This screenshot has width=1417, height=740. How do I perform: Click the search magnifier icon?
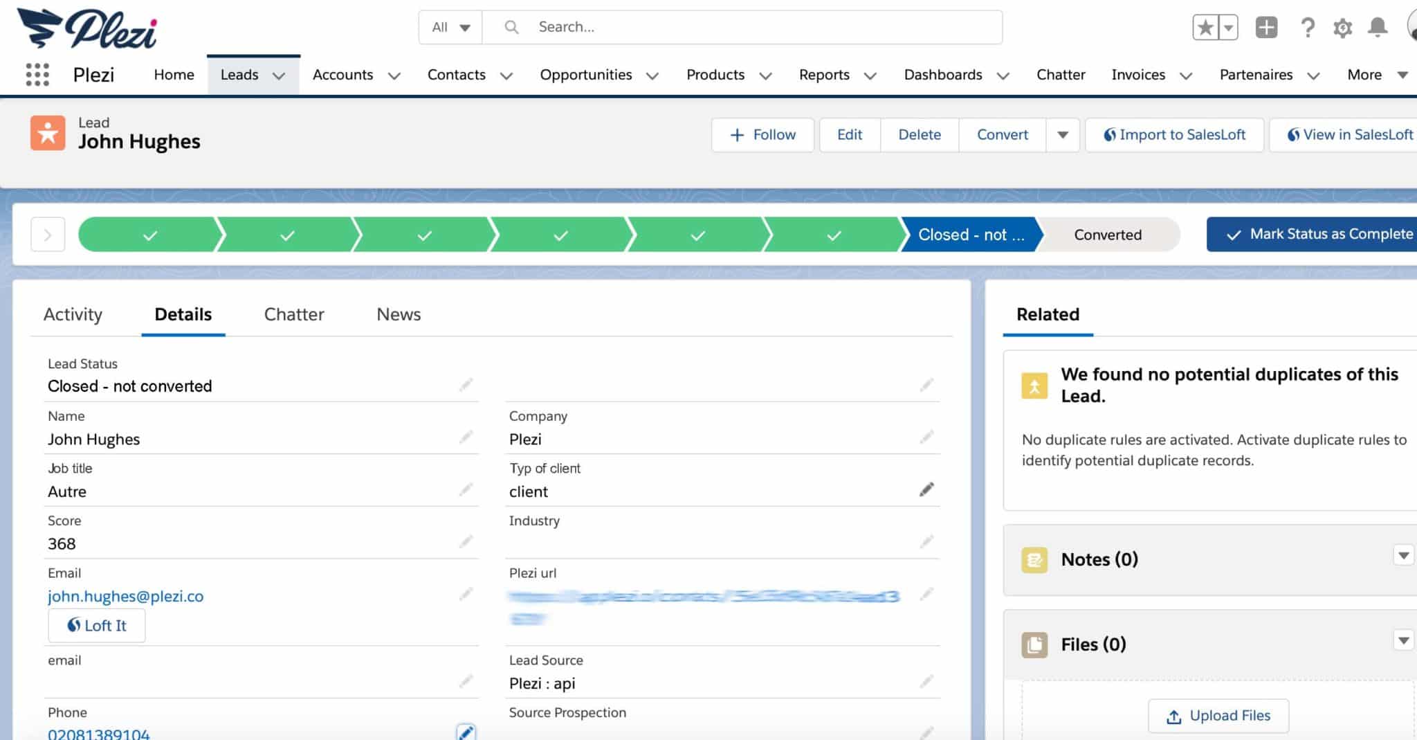[511, 27]
